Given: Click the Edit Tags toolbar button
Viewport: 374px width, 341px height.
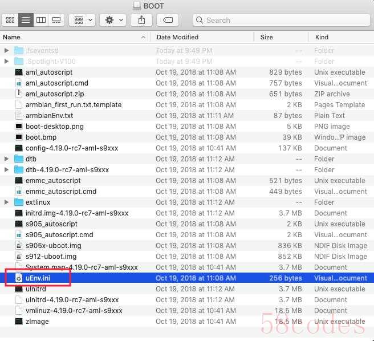Looking at the screenshot, I should coord(168,20).
